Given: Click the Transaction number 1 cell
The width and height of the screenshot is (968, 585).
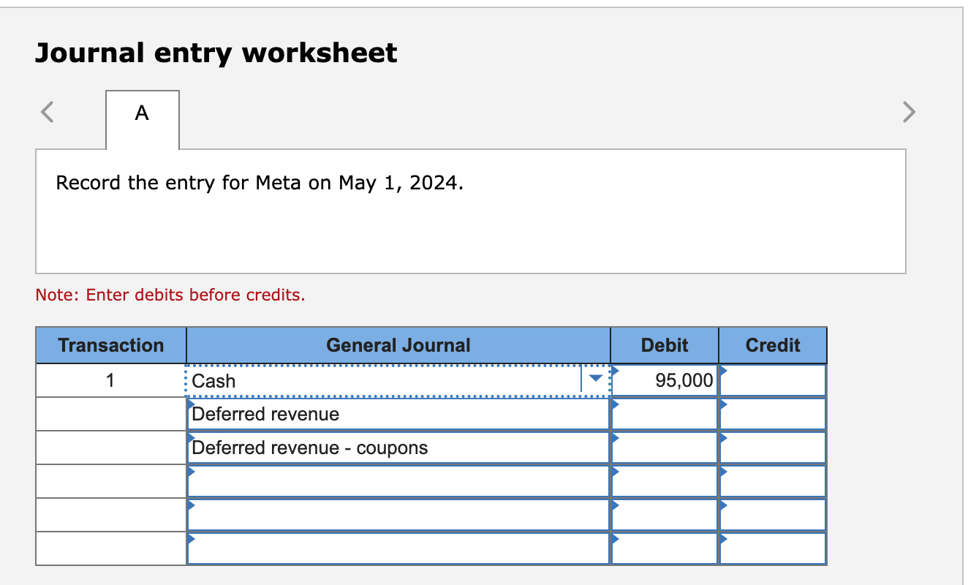Looking at the screenshot, I should click(x=110, y=380).
